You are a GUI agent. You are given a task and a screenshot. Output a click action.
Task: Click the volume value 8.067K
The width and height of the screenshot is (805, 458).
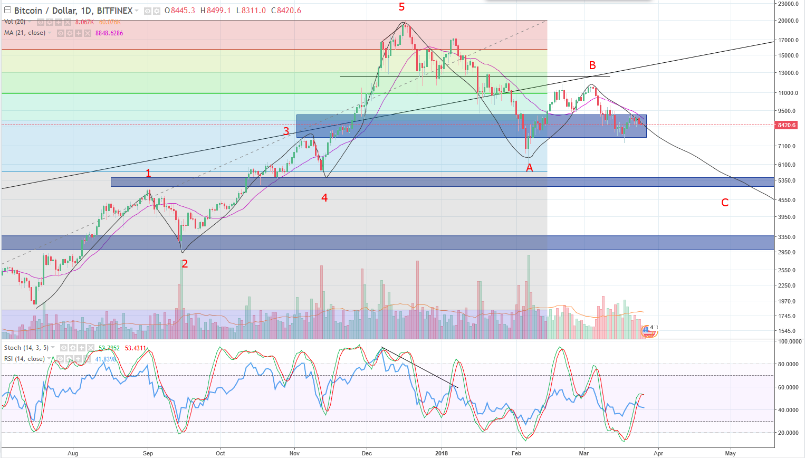pyautogui.click(x=84, y=22)
